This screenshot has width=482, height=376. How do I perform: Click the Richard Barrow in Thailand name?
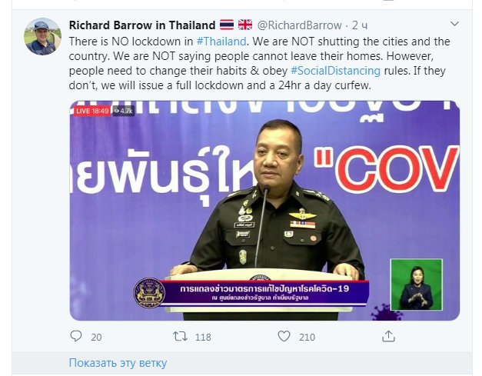point(142,25)
